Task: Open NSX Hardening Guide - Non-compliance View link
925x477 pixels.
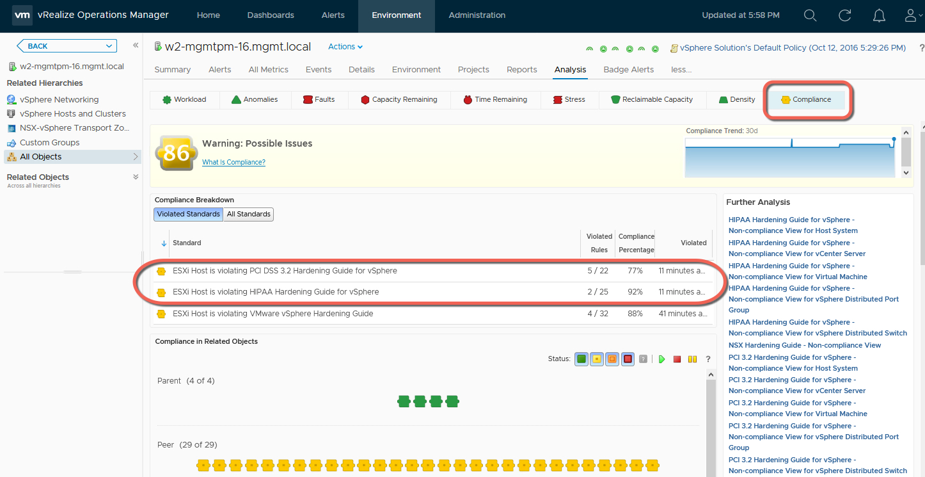Action: click(805, 345)
